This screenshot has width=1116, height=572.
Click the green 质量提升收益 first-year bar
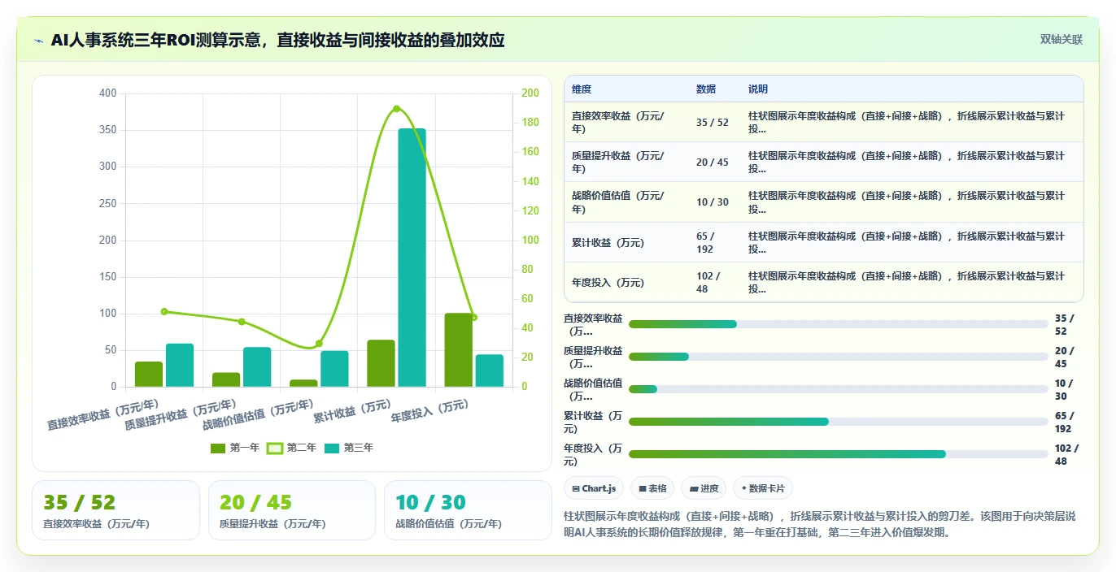point(226,379)
